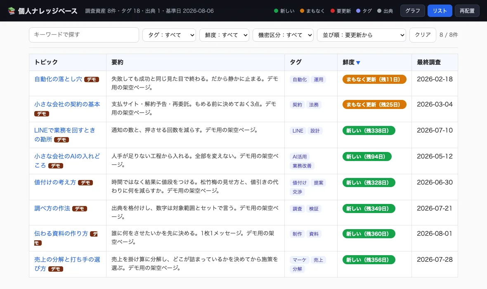
Task: Switch to リスト view
Action: point(440,11)
